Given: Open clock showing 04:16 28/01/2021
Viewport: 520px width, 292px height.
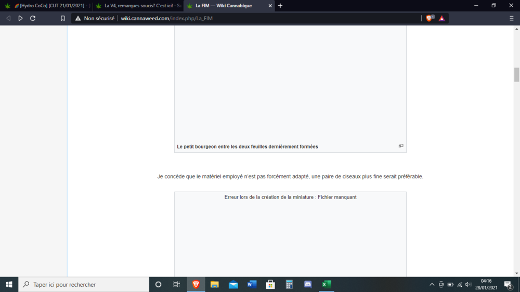Looking at the screenshot, I should point(486,284).
